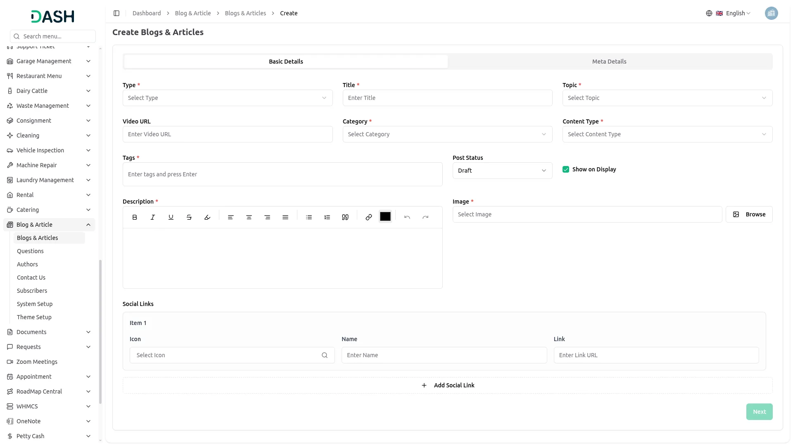Insert a bulleted list in description
793x446 pixels.
point(309,217)
